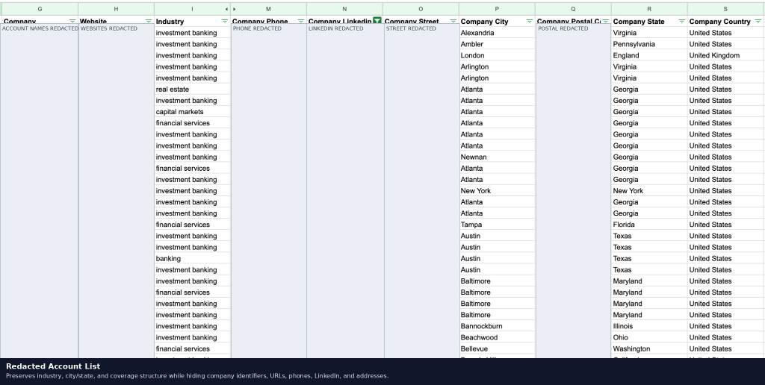Select the real estate industry cell
The height and width of the screenshot is (385, 765).
[192, 90]
